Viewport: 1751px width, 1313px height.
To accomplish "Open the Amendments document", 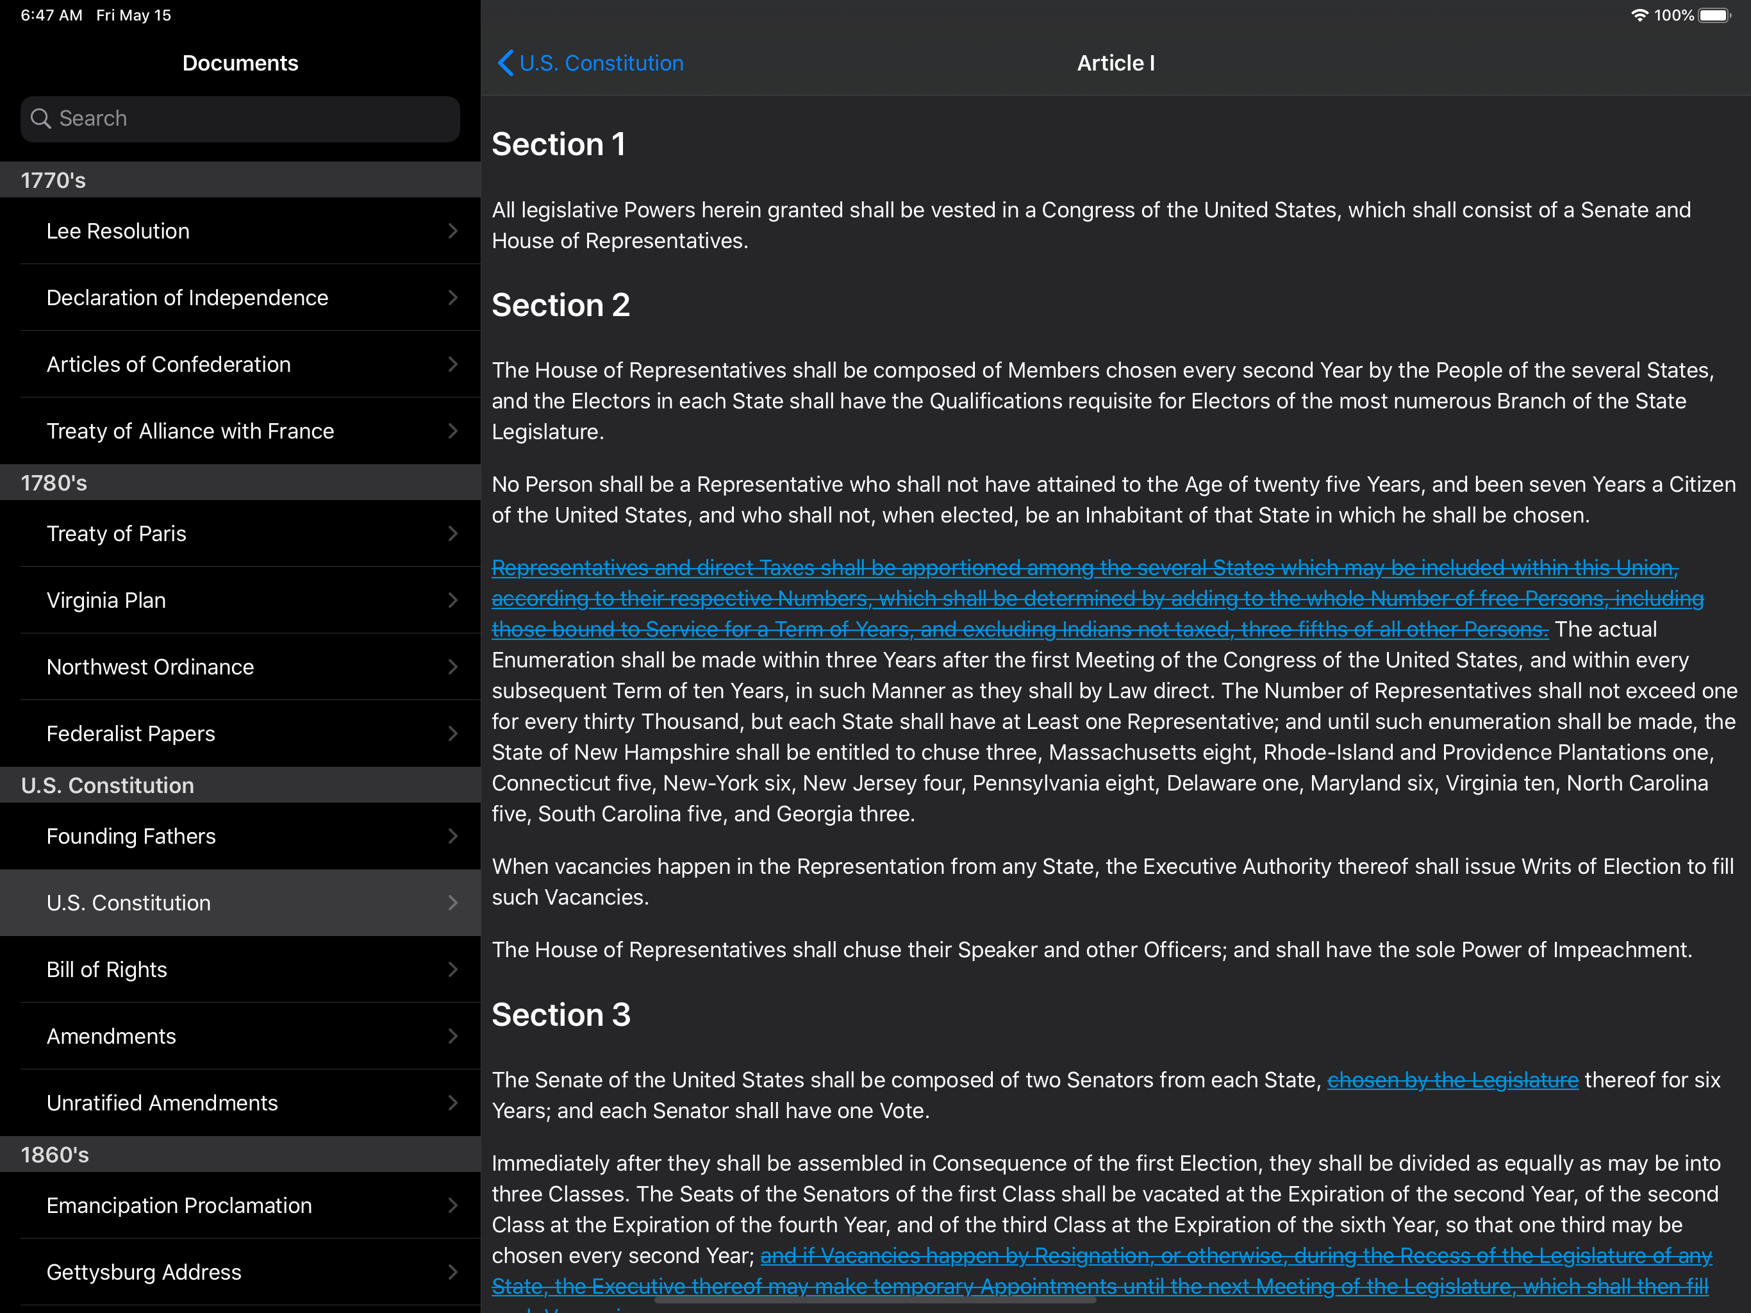I will point(240,1035).
